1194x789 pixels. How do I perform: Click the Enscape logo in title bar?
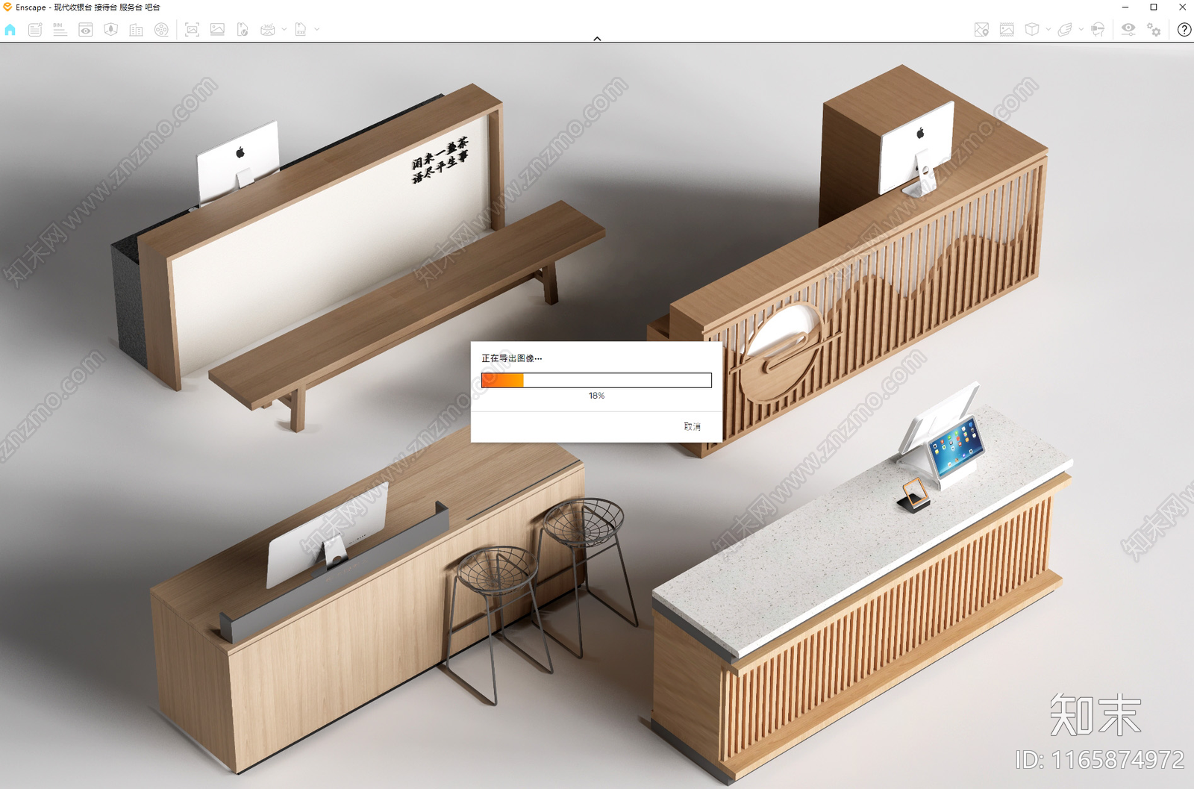[x=7, y=7]
